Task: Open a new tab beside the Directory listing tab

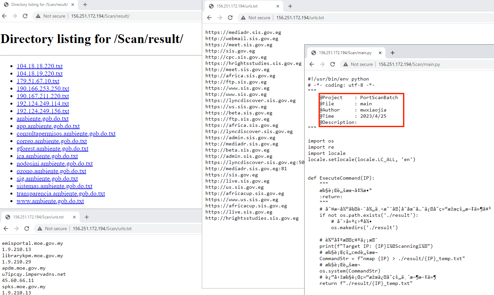Action: click(x=84, y=5)
